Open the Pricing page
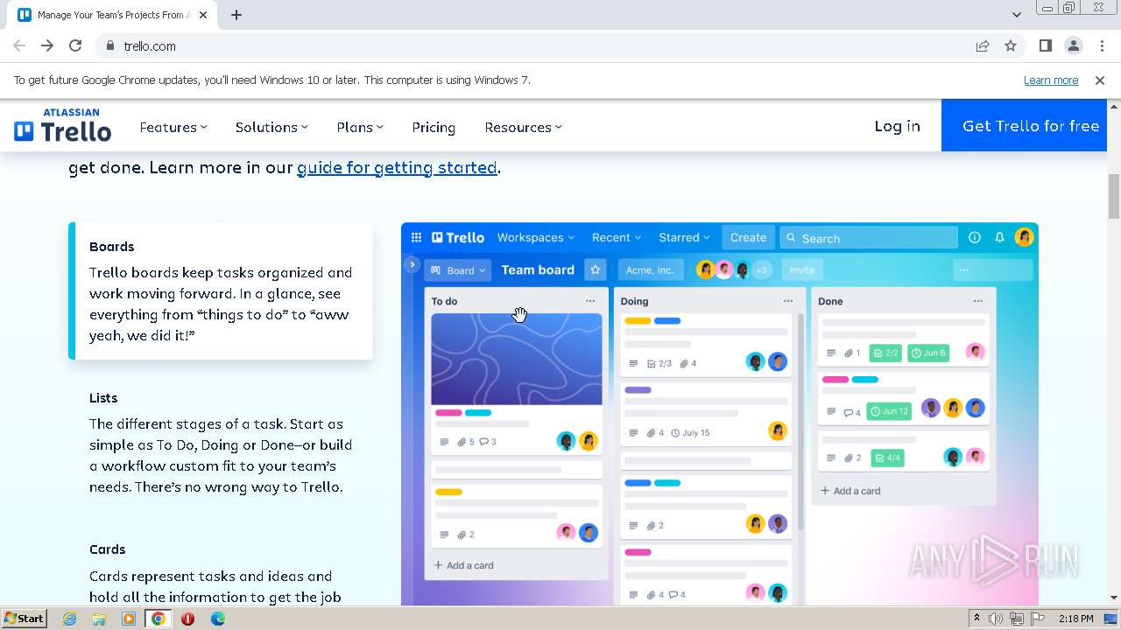Image resolution: width=1121 pixels, height=630 pixels. 434,127
